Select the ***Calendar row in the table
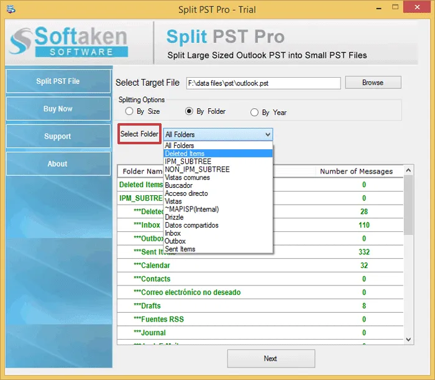This screenshot has width=435, height=380. pyautogui.click(x=260, y=266)
